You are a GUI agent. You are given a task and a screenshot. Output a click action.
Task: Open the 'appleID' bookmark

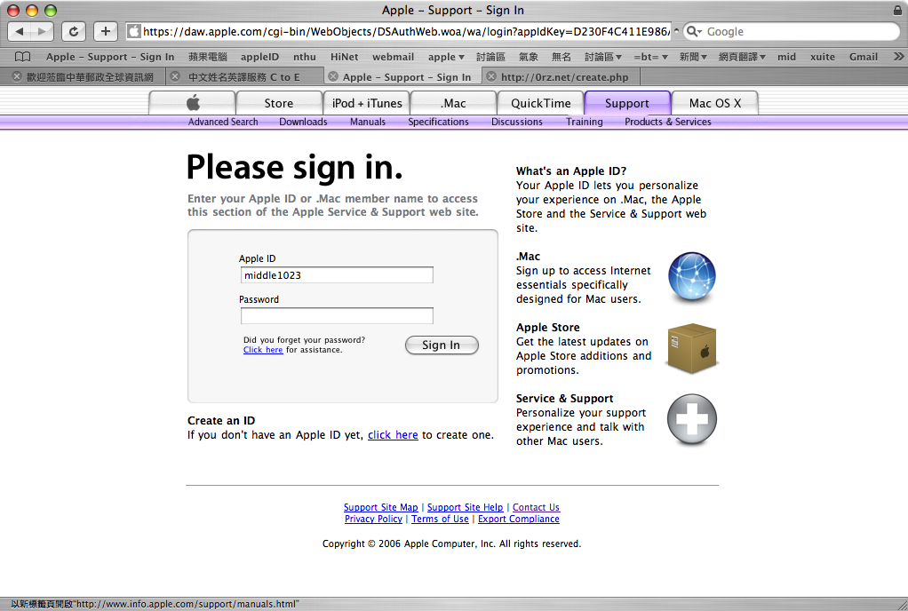[x=260, y=57]
